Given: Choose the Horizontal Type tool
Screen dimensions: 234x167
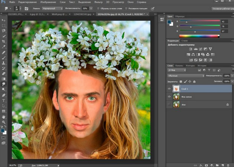Looking at the screenshot, I should (x=4, y=101).
